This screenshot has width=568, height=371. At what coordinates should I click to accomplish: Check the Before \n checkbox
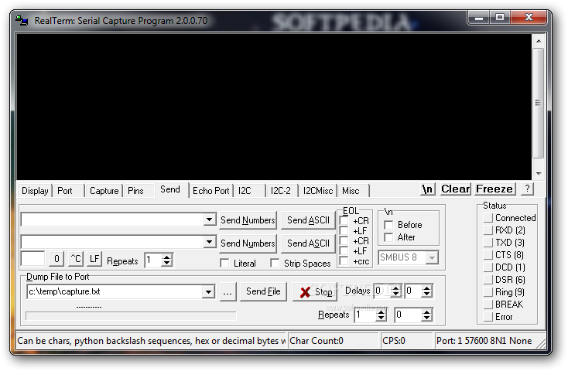pyautogui.click(x=388, y=225)
